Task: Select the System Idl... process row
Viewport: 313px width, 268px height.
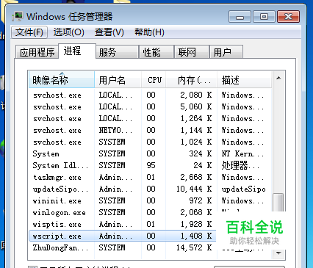Action: (x=150, y=165)
